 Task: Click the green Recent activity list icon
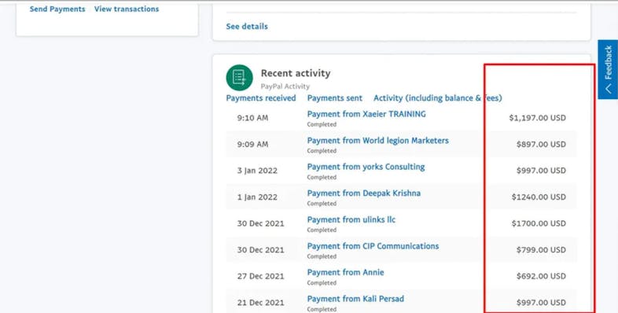[239, 78]
